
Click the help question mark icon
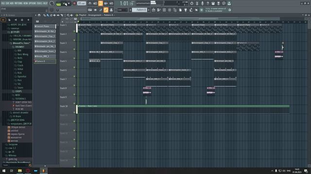point(207,3)
